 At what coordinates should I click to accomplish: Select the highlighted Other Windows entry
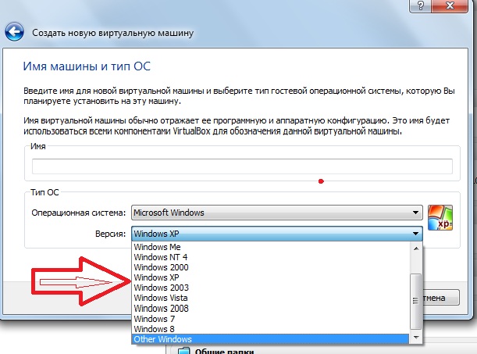point(162,338)
